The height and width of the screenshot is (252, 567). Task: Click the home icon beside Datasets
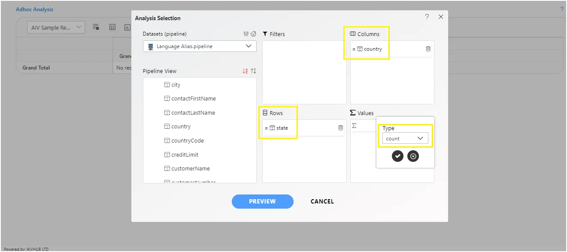coord(253,34)
